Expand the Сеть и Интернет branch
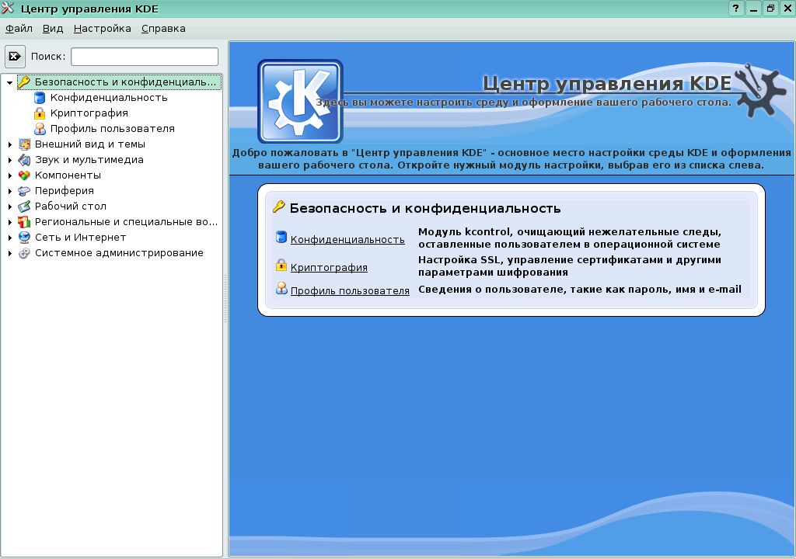Image resolution: width=796 pixels, height=559 pixels. (x=9, y=237)
